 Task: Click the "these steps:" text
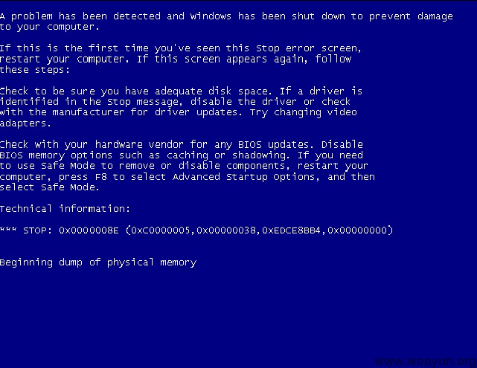[x=35, y=70]
